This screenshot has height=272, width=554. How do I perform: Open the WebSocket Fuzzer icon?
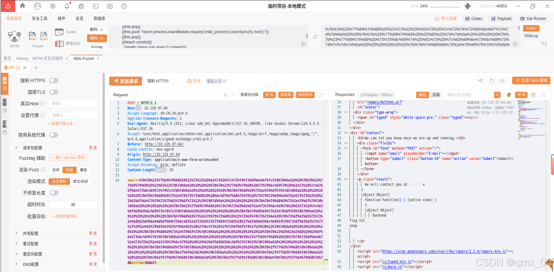point(44,36)
